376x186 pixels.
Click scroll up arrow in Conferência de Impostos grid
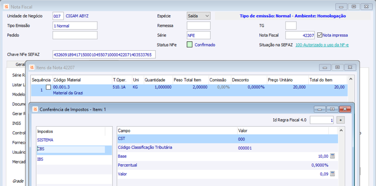click(x=341, y=130)
